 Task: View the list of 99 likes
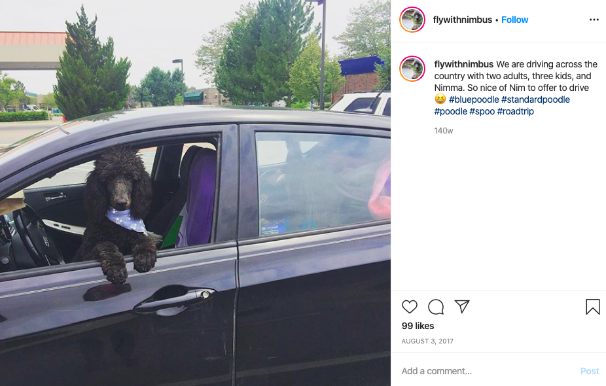tap(418, 326)
